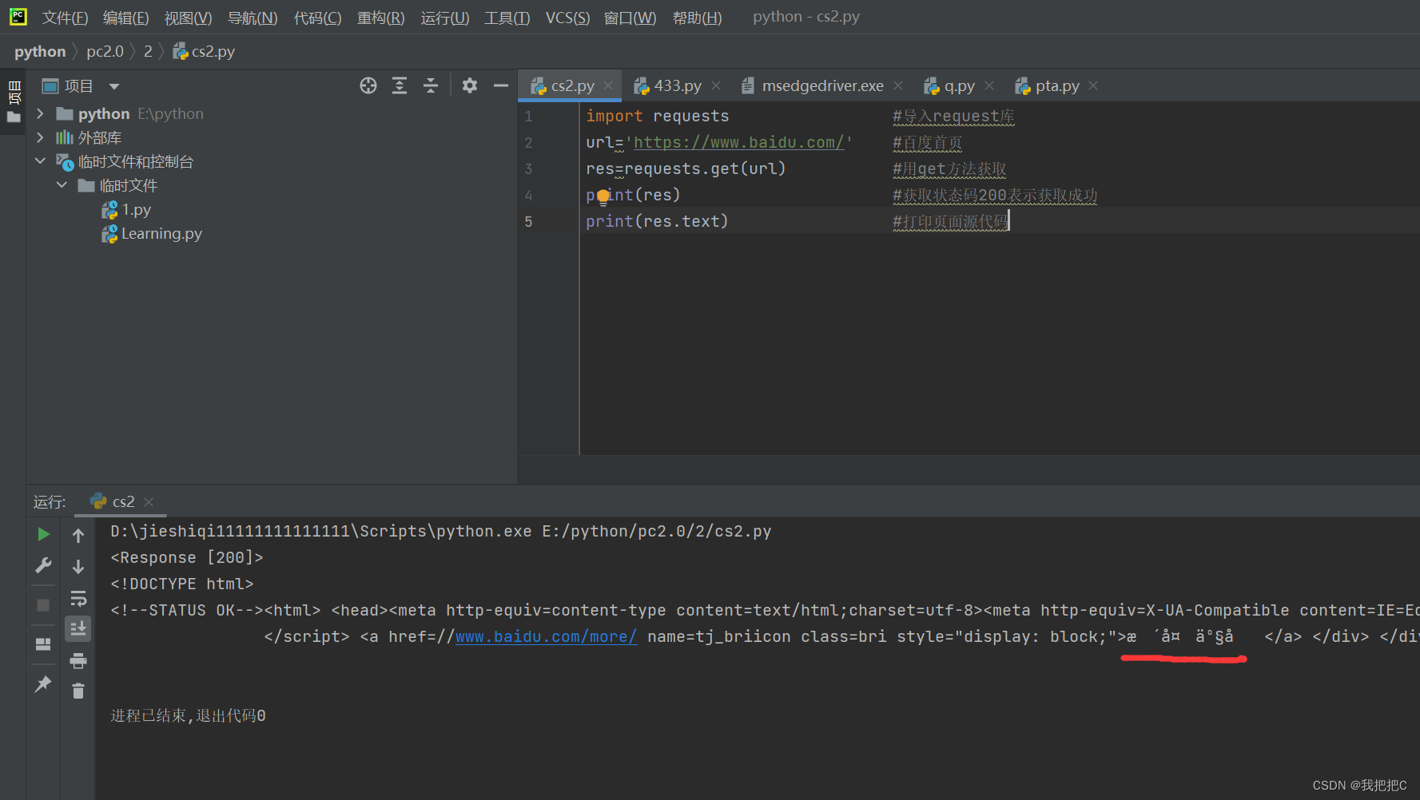1420x800 pixels.
Task: Open the 代码(C) menu
Action: 317,18
